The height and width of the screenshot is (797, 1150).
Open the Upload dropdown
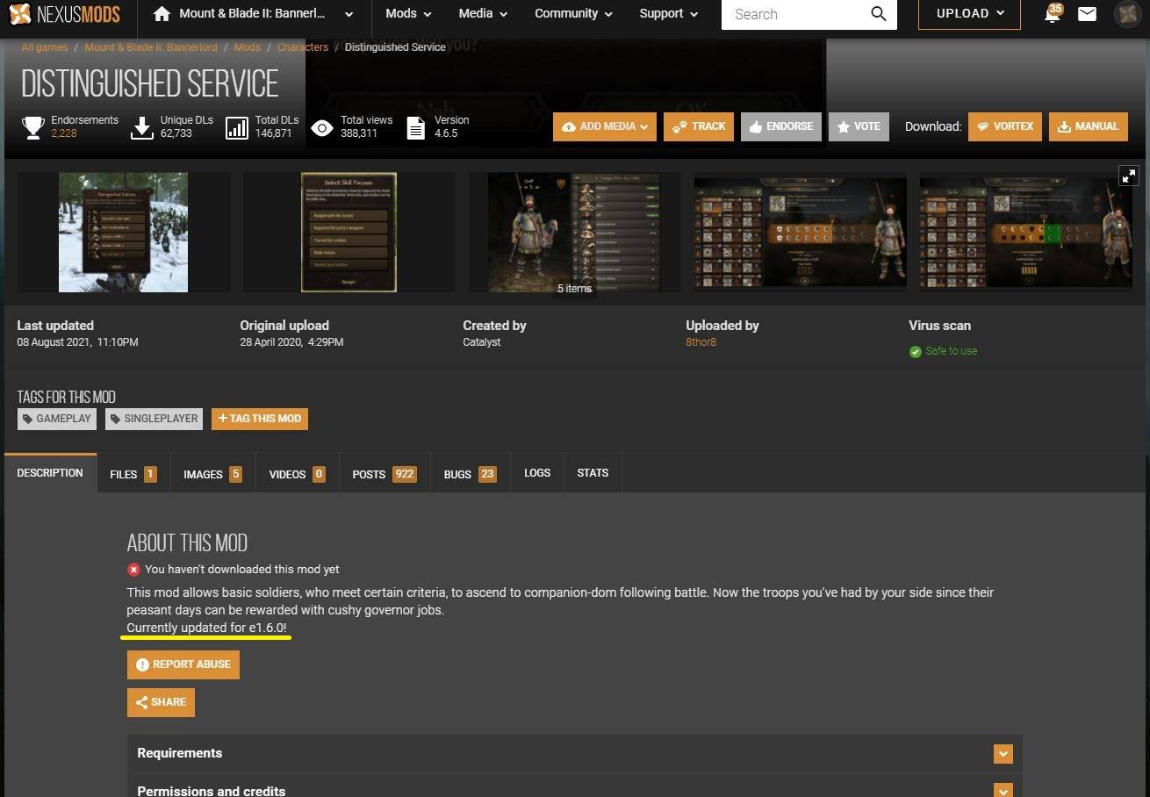tap(969, 14)
